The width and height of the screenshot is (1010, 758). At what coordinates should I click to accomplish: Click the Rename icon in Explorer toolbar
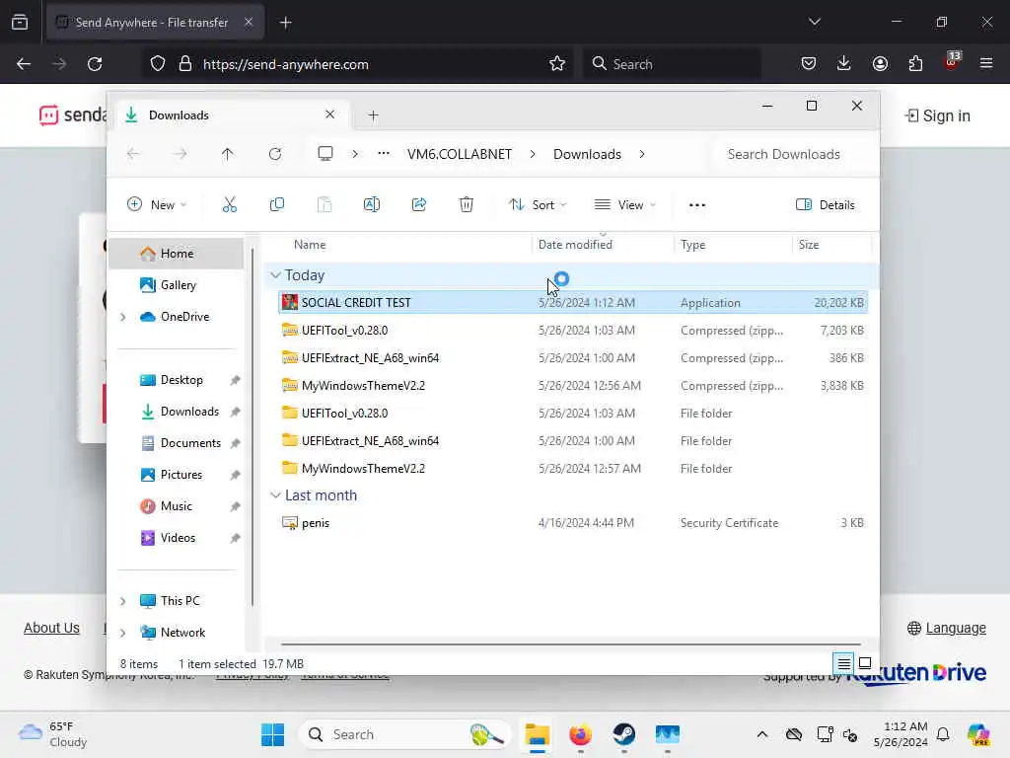click(372, 205)
